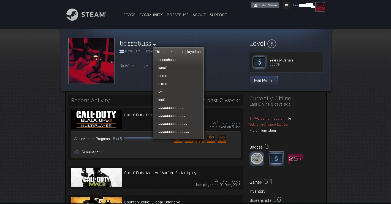Open the Games 34 link
391x204 pixels.
tap(261, 181)
